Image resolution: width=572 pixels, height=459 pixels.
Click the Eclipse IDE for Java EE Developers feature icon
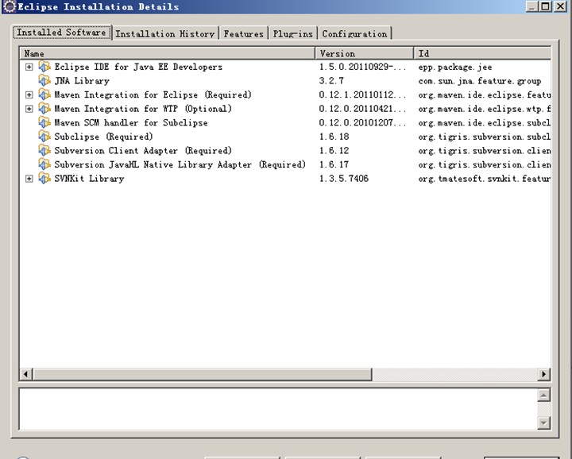click(44, 67)
